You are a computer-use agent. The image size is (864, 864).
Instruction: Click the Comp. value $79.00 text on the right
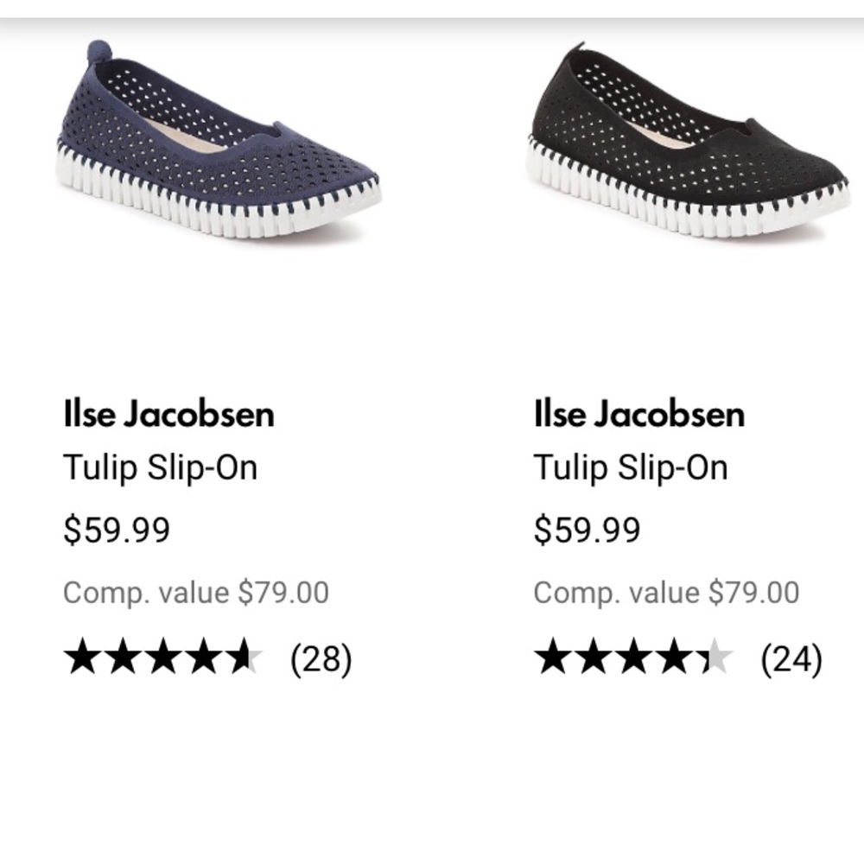pyautogui.click(x=668, y=593)
